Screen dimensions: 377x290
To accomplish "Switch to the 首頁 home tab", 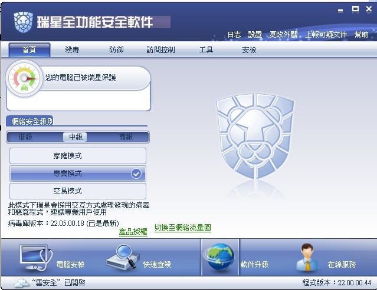I will 29,50.
